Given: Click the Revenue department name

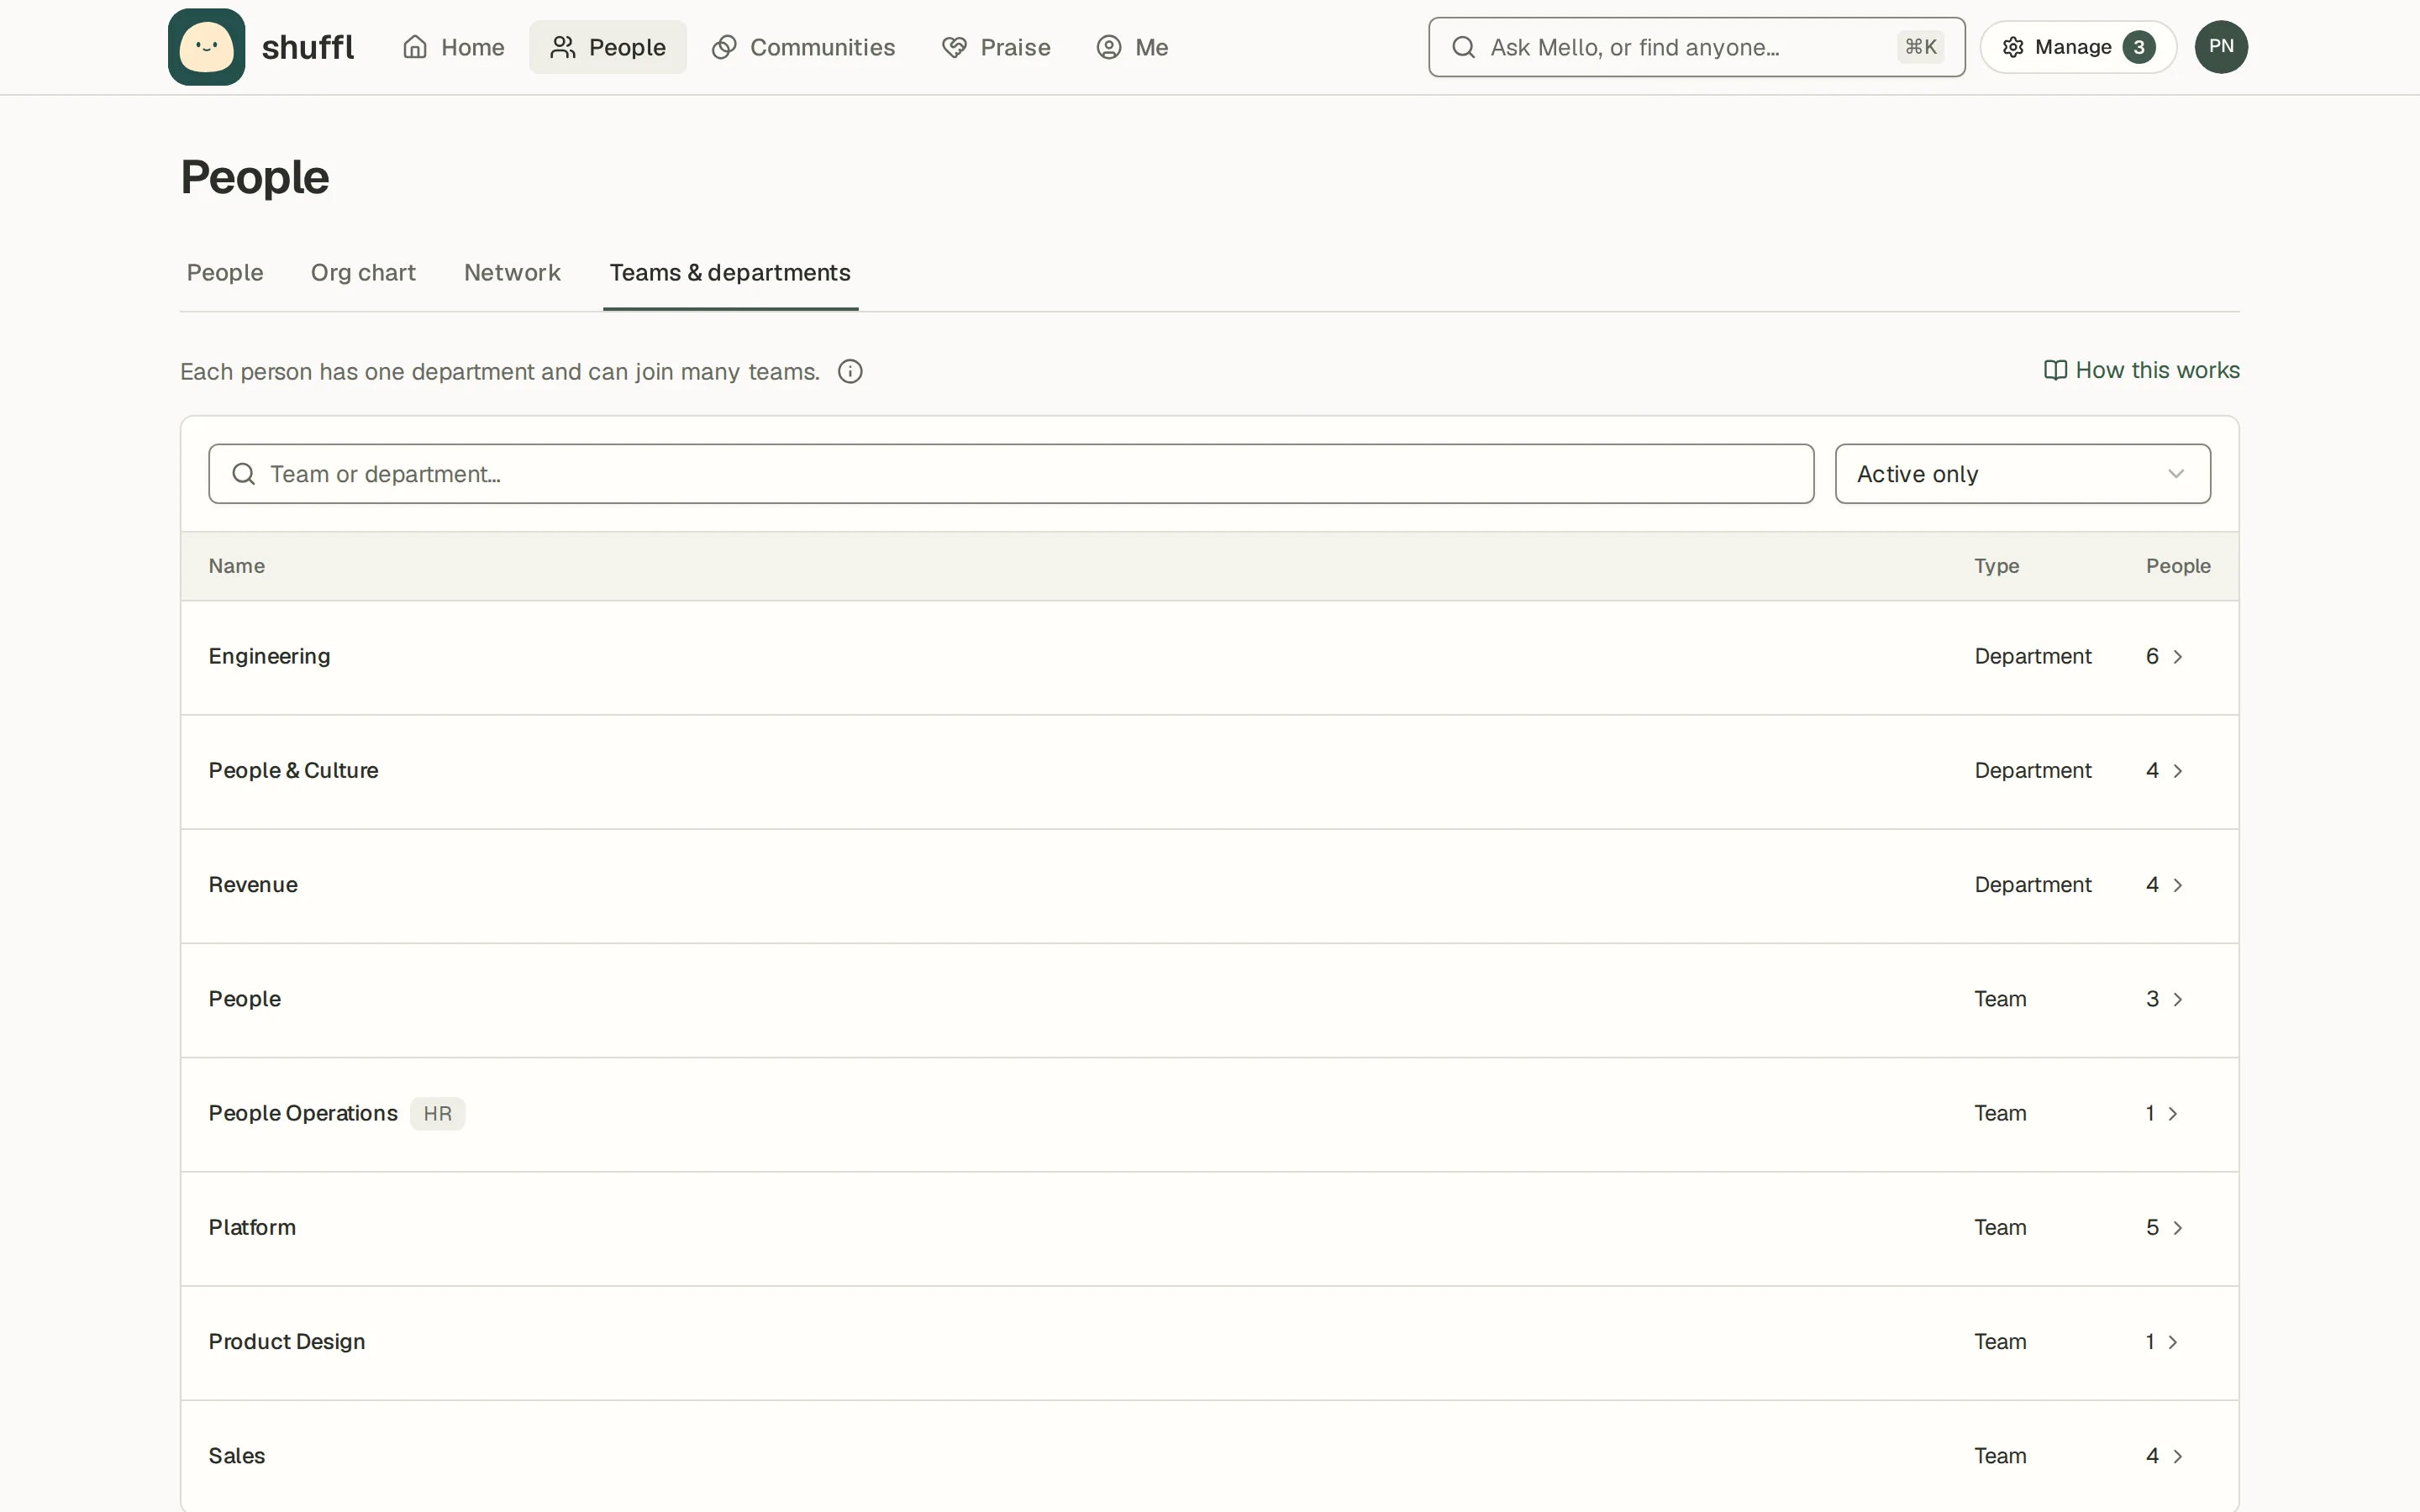Looking at the screenshot, I should pos(253,884).
